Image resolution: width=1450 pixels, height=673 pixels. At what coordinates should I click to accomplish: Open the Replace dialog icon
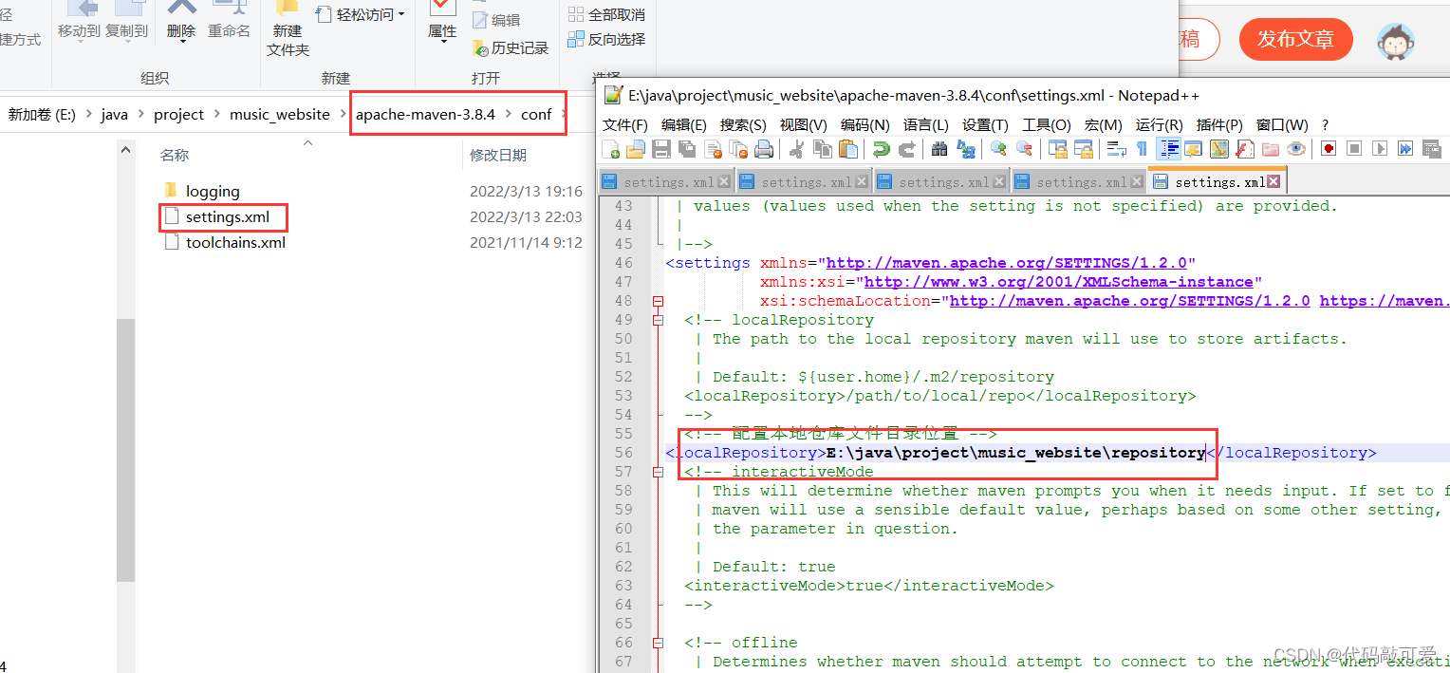point(966,149)
